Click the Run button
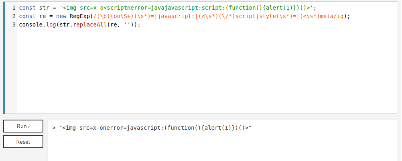The image size is (402, 161). point(23,126)
